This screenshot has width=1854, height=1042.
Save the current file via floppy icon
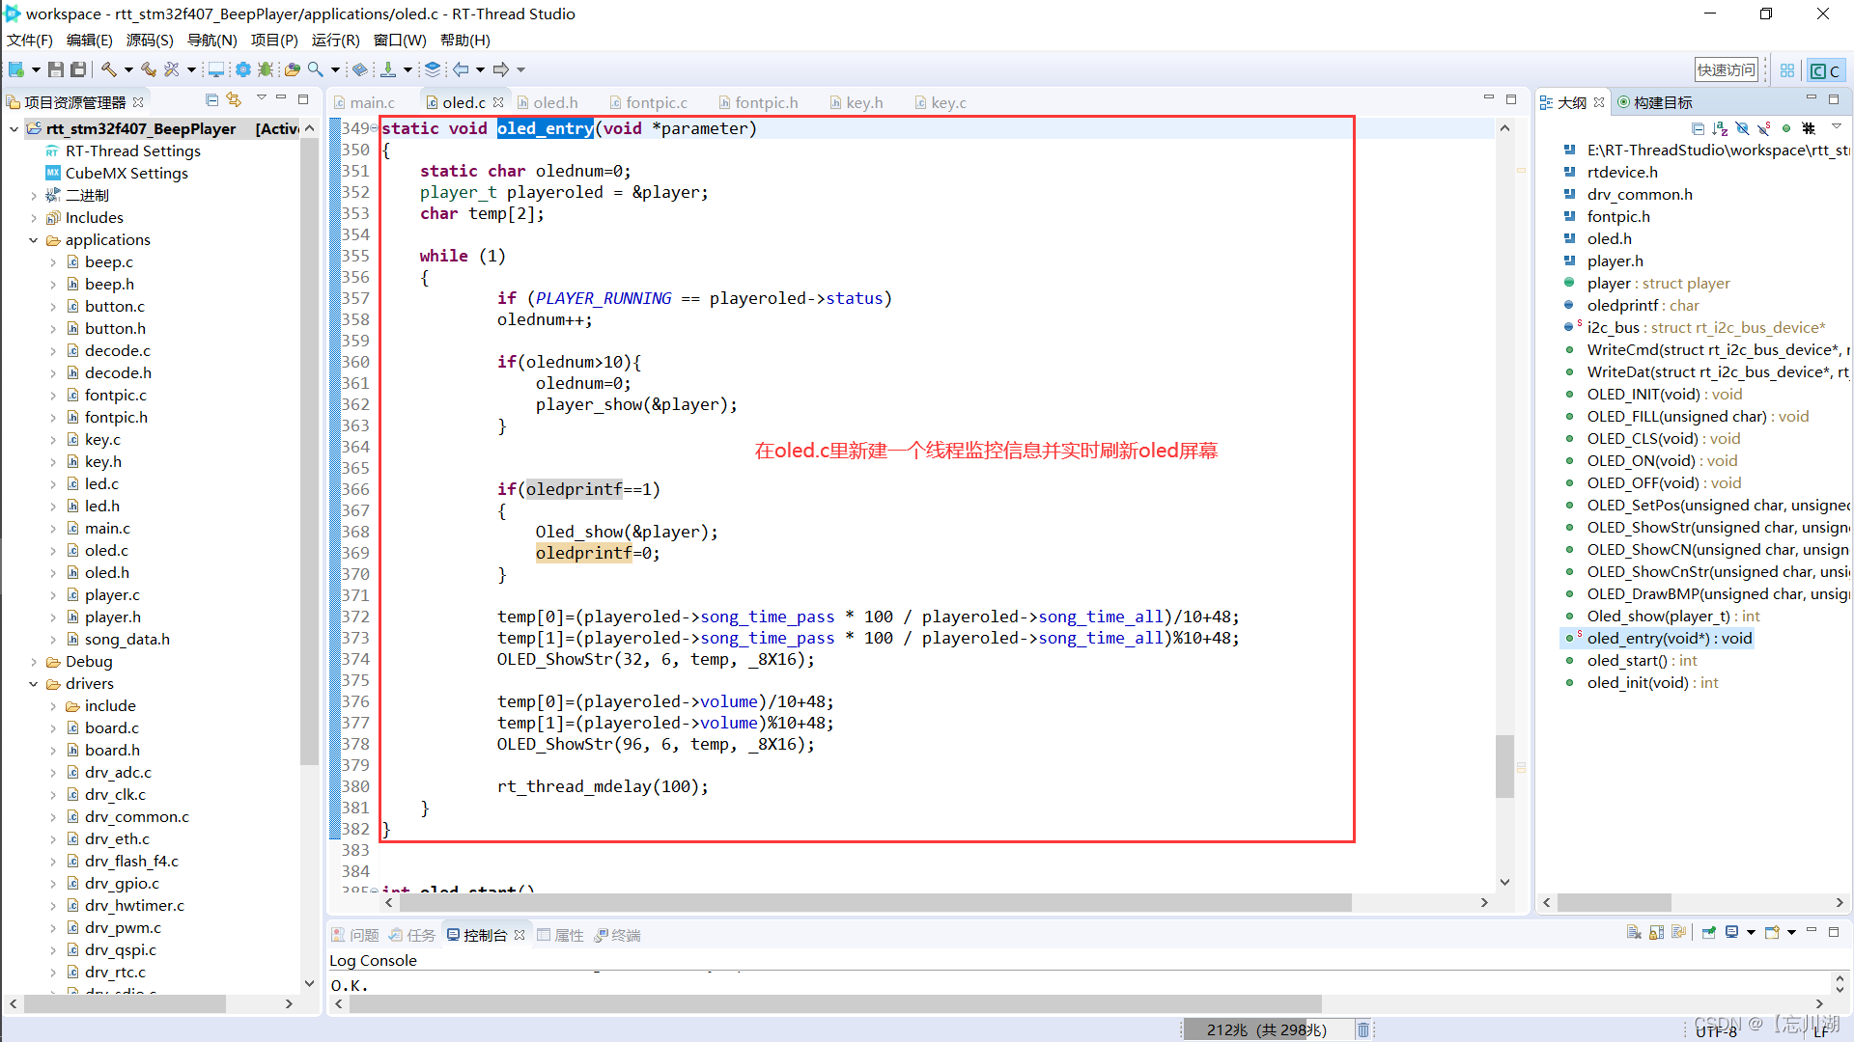click(x=56, y=69)
